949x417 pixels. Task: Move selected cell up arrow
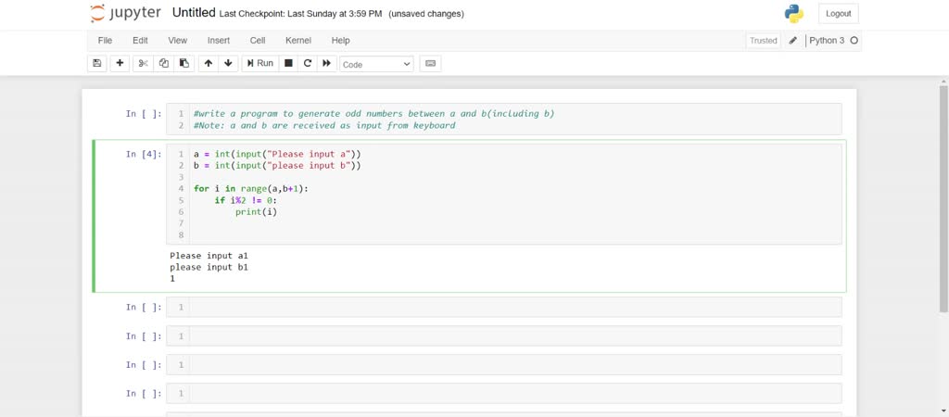point(208,63)
